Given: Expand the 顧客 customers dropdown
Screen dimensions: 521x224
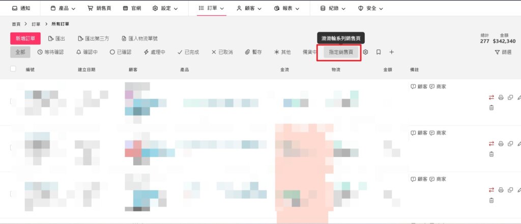Looking at the screenshot, I should coord(249,8).
